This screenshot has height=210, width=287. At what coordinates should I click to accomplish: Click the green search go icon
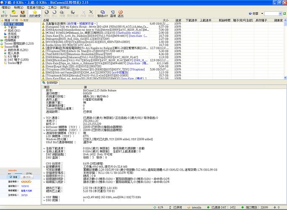click(x=284, y=13)
